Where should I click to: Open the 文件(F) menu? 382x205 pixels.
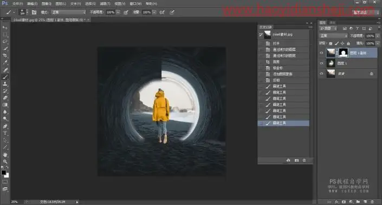17,4
